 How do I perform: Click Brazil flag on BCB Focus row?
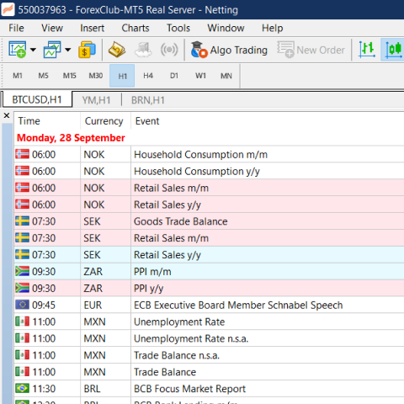pyautogui.click(x=22, y=389)
